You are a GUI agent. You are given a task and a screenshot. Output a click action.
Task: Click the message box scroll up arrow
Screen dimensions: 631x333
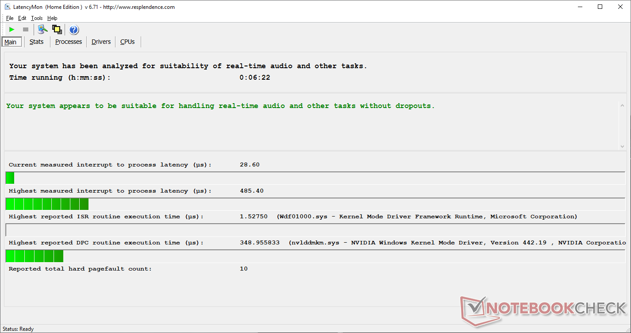[x=623, y=106]
